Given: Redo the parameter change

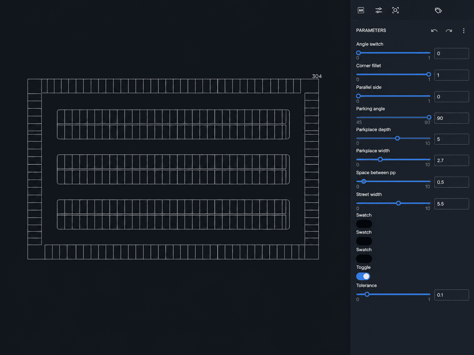Looking at the screenshot, I should click(449, 31).
